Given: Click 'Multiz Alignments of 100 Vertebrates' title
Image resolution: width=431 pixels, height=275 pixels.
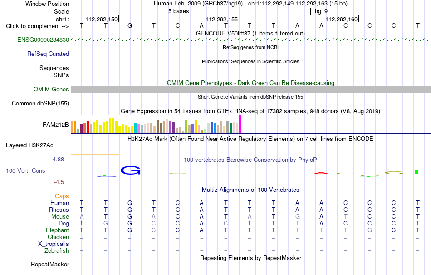Looking at the screenshot, I should 250,190.
